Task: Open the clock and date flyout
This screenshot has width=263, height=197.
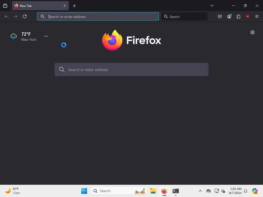Action: [235, 191]
